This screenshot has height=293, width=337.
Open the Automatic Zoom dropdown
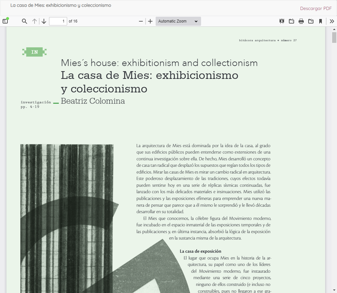(x=178, y=21)
